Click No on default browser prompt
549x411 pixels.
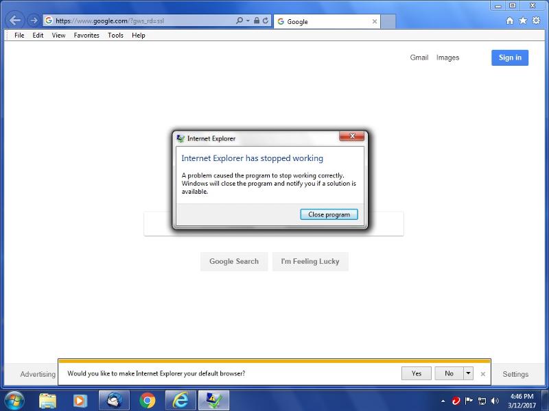tap(449, 373)
